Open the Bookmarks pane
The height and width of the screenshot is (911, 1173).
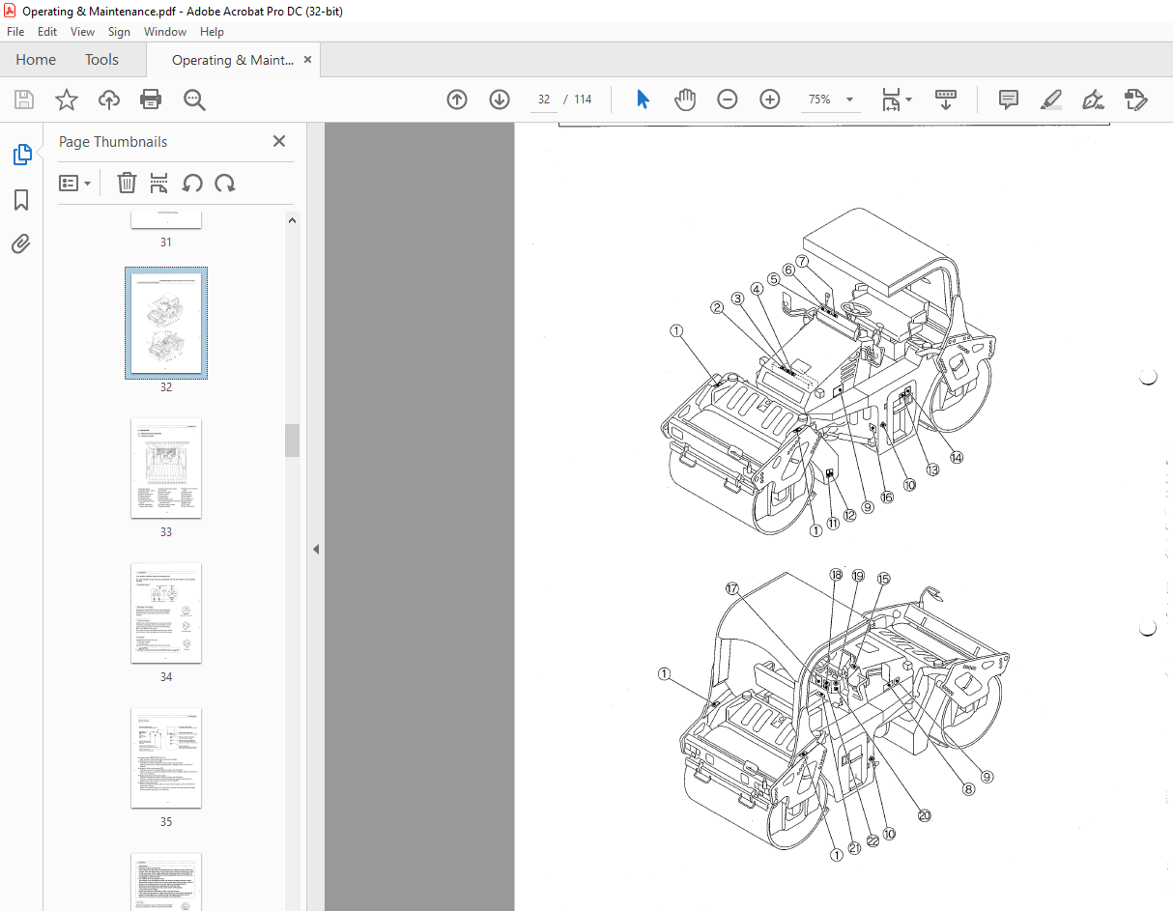(21, 200)
